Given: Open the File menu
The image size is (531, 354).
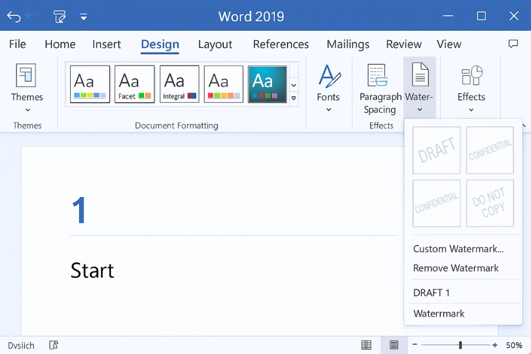Looking at the screenshot, I should 17,44.
